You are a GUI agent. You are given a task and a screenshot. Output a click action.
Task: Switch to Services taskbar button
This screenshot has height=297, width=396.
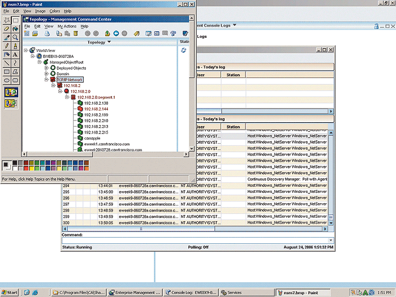coord(246,292)
